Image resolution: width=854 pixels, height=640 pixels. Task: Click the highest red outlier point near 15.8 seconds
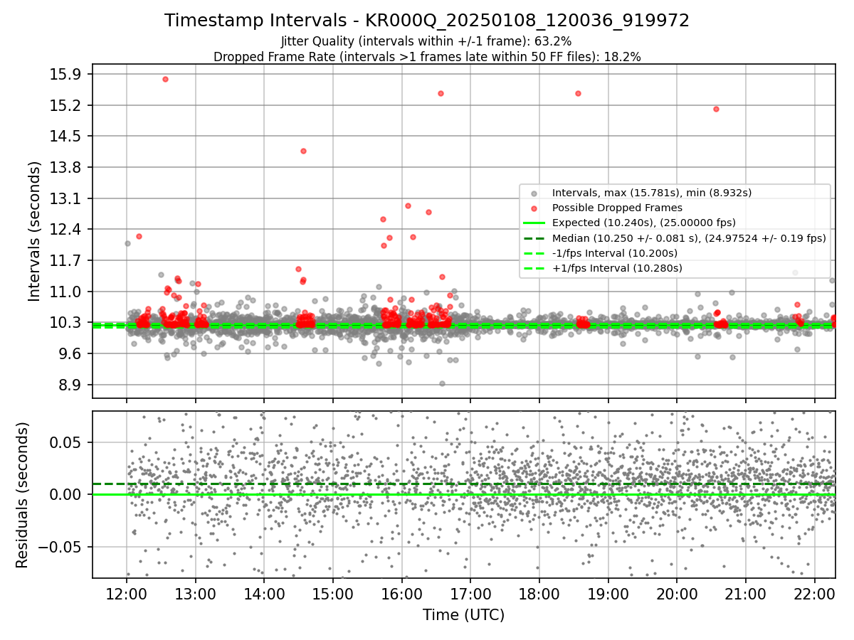tap(165, 79)
